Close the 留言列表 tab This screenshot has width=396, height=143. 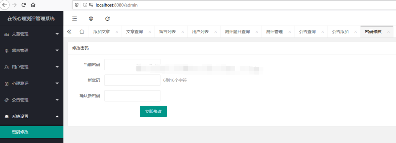point(183,32)
